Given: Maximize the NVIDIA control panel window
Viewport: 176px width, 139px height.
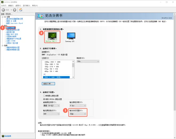Looking at the screenshot, I should click(167, 2).
